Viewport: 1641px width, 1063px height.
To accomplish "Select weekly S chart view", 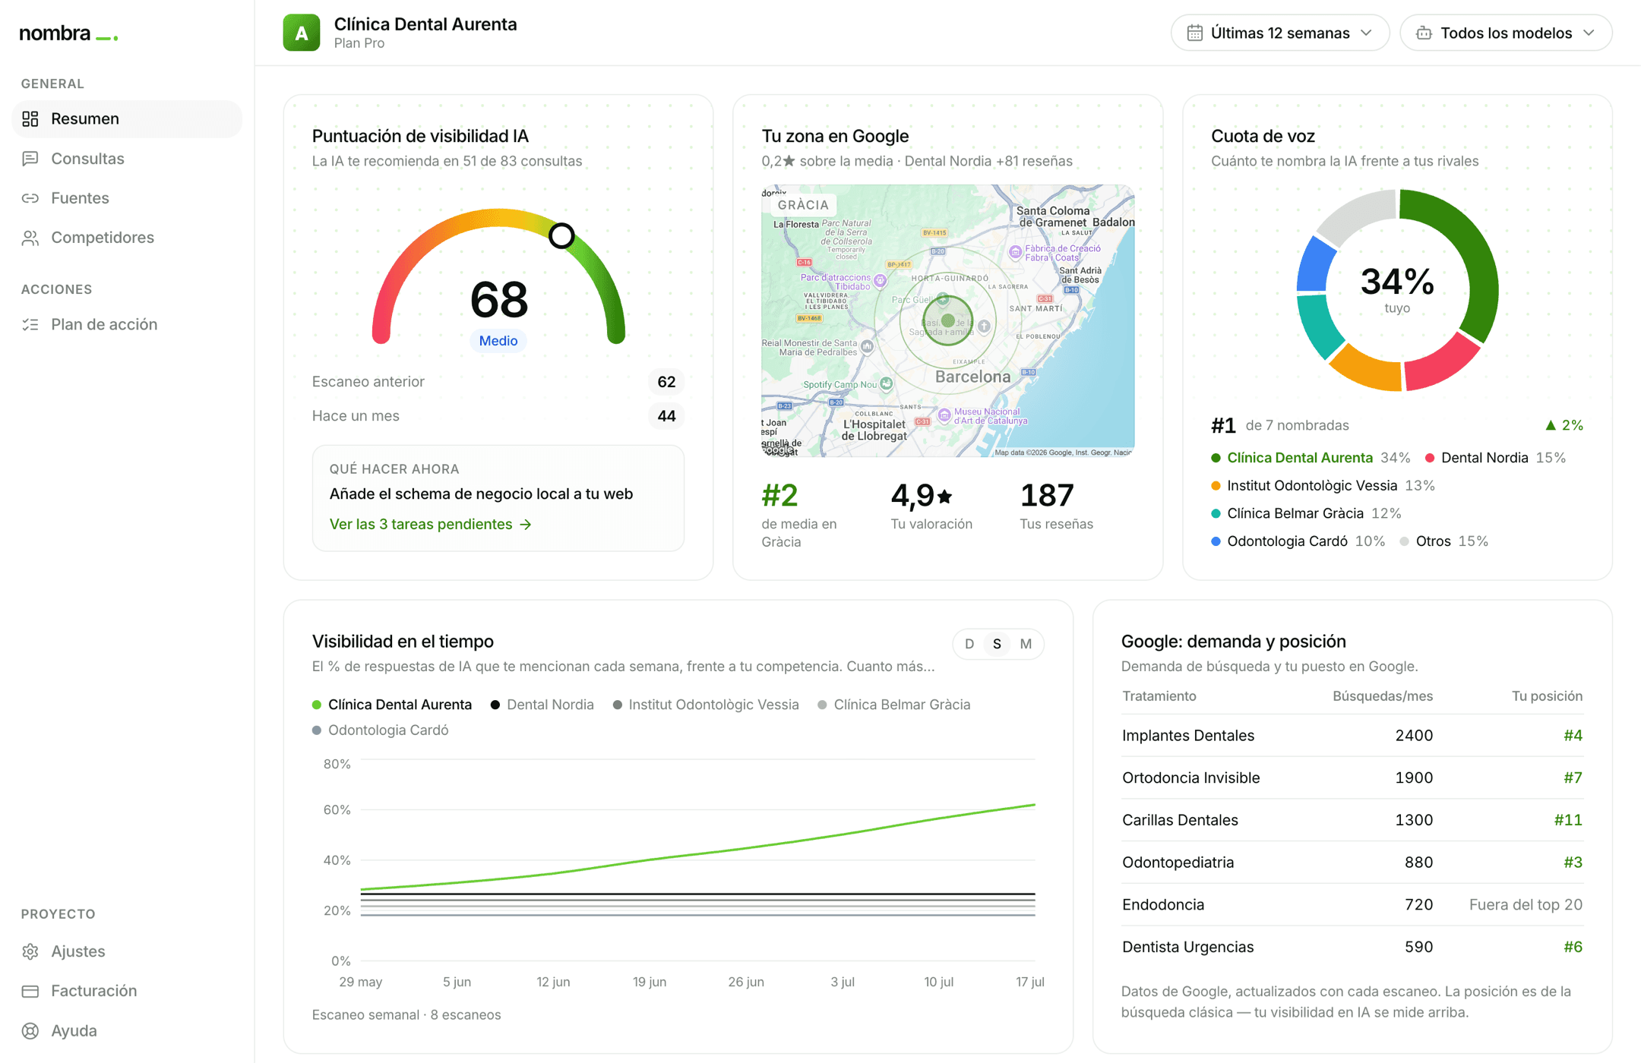I will click(x=997, y=644).
